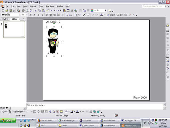
Task: Open the formatting-toolbar Font Color dropdown arrow
Action: click(x=104, y=15)
